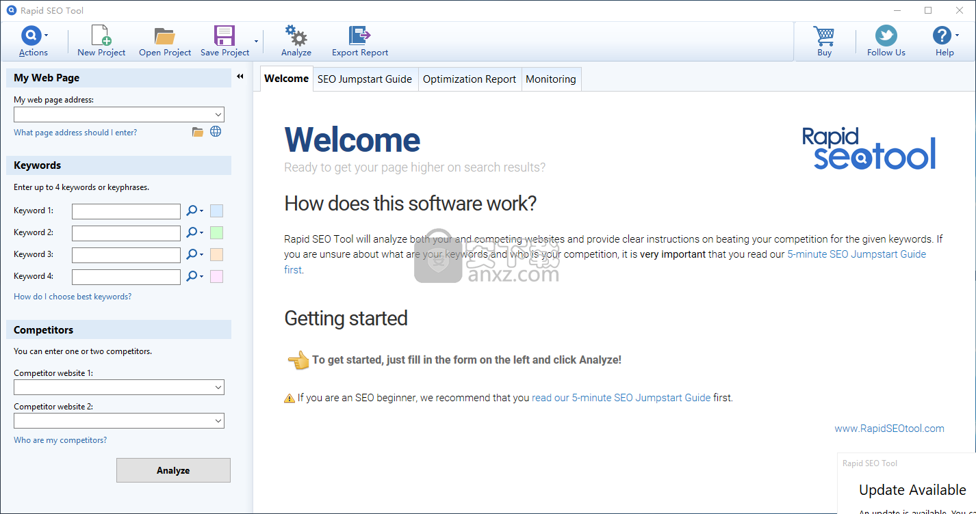This screenshot has width=976, height=514.
Task: Click the Analyze gears toolbar icon
Action: pyautogui.click(x=296, y=36)
